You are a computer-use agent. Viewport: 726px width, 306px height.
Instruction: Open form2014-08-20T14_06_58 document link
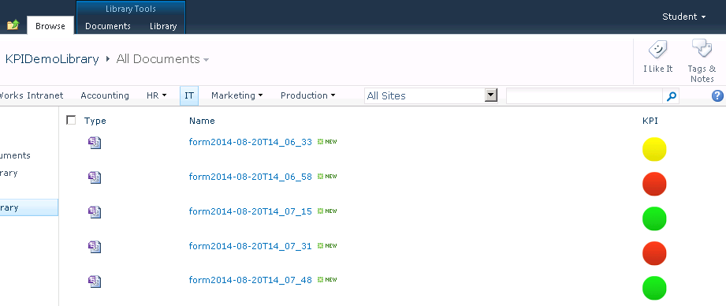(251, 177)
